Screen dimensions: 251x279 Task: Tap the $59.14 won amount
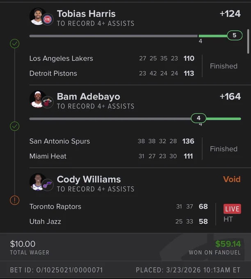pos(228,244)
